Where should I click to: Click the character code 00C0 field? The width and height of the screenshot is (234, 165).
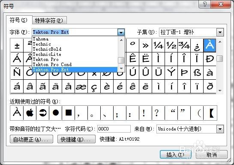pyautogui.click(x=114, y=129)
